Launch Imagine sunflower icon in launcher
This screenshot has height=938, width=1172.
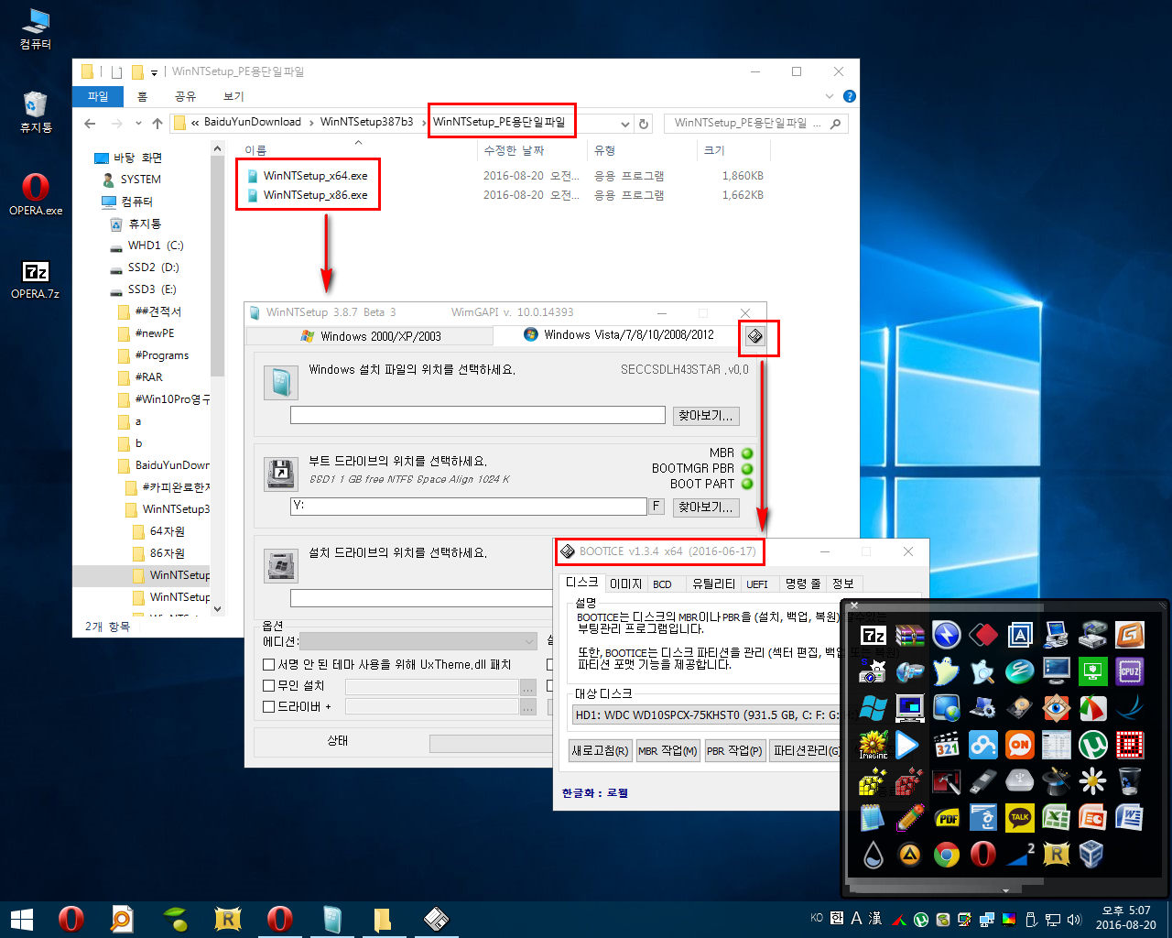(873, 745)
